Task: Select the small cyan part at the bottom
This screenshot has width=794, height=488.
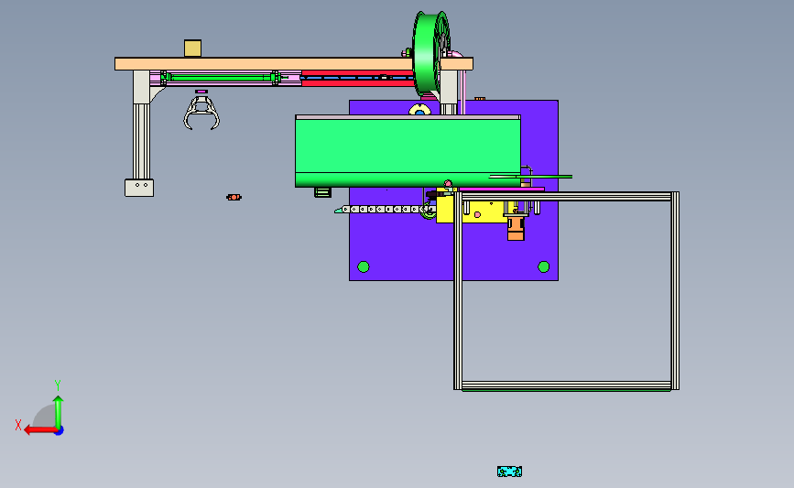Action: pyautogui.click(x=509, y=472)
